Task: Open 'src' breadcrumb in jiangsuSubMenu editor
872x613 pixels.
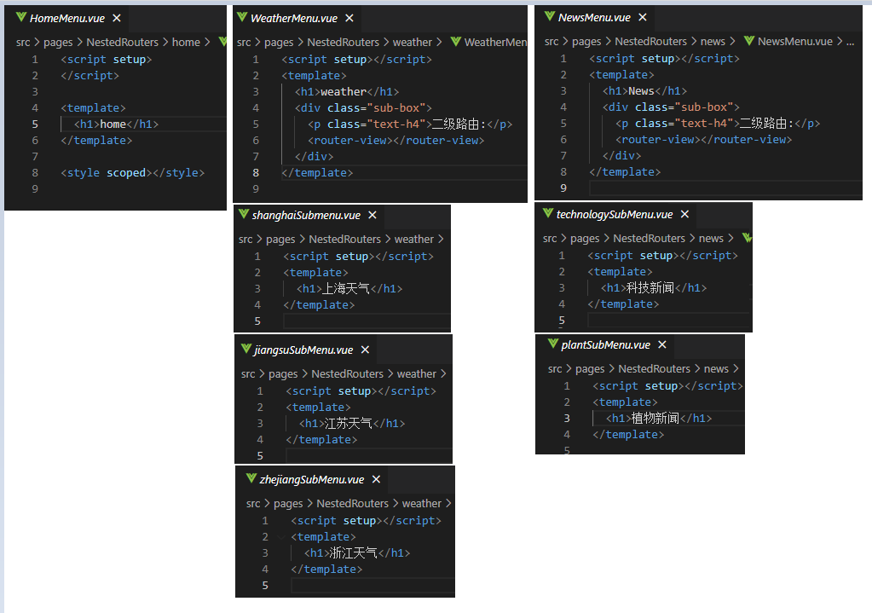Action: tap(248, 373)
